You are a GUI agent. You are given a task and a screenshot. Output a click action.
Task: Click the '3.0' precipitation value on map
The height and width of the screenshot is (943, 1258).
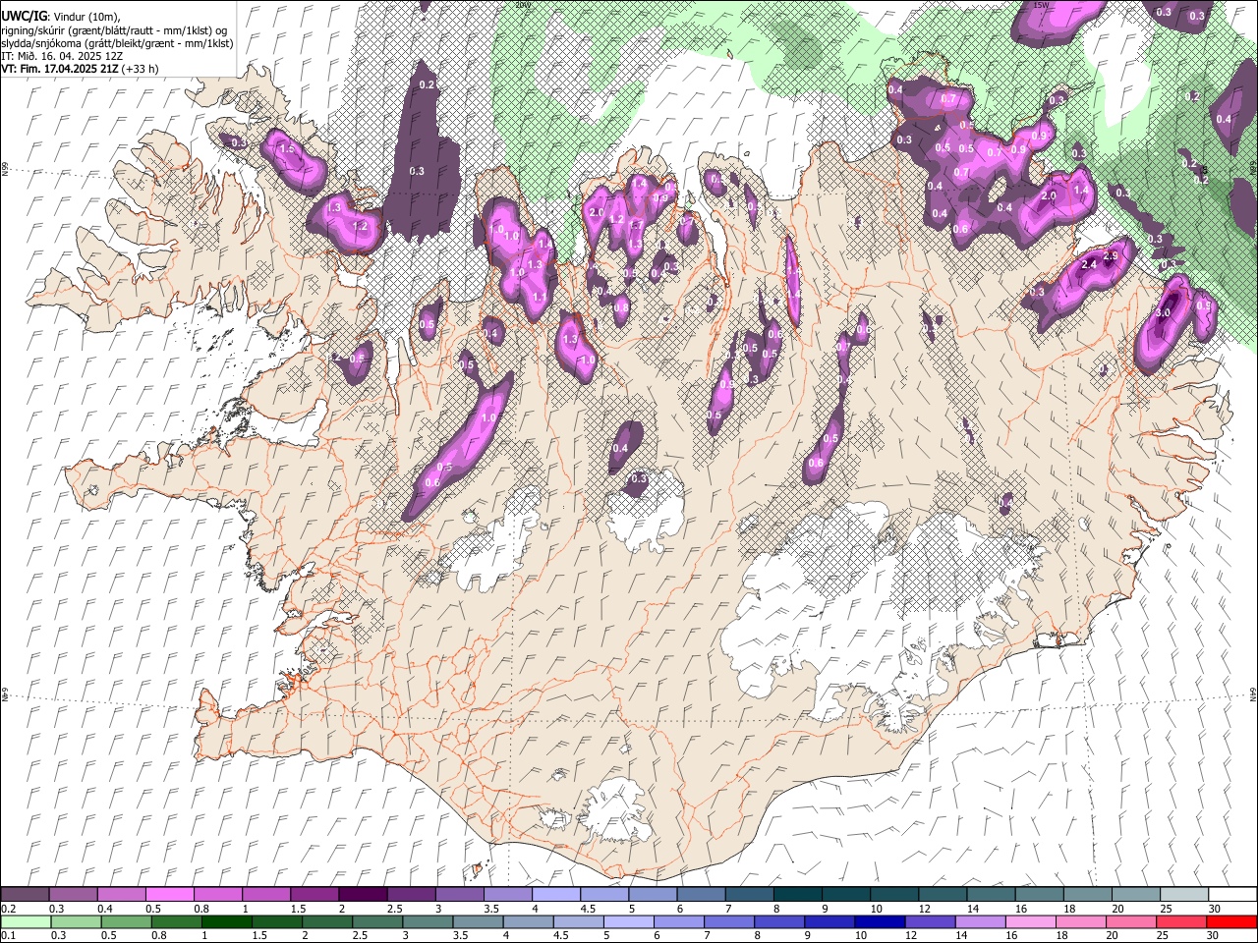point(1163,312)
